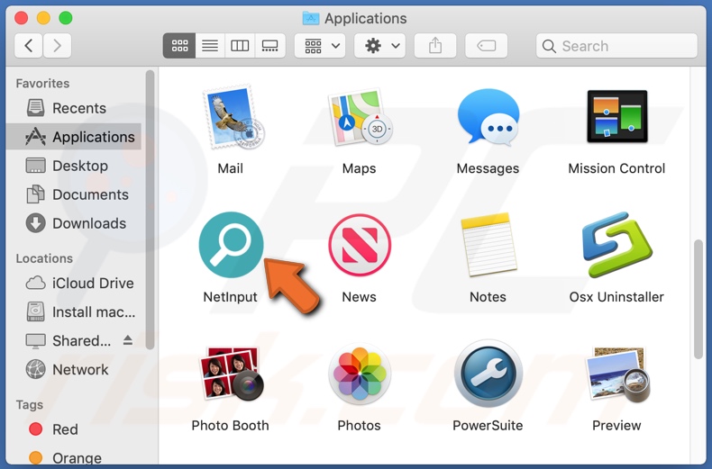Click the Applications folder icon in title bar
This screenshot has width=712, height=469.
click(311, 18)
